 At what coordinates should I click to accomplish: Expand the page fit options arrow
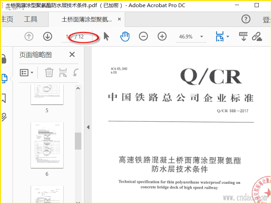click(x=228, y=36)
